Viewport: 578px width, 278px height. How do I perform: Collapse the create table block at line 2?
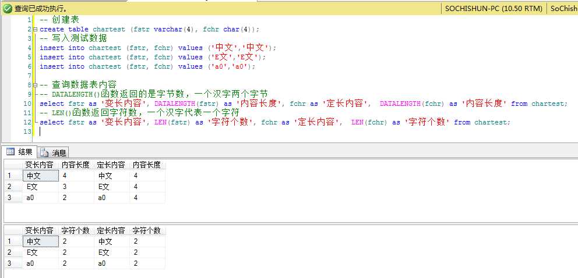(35, 29)
